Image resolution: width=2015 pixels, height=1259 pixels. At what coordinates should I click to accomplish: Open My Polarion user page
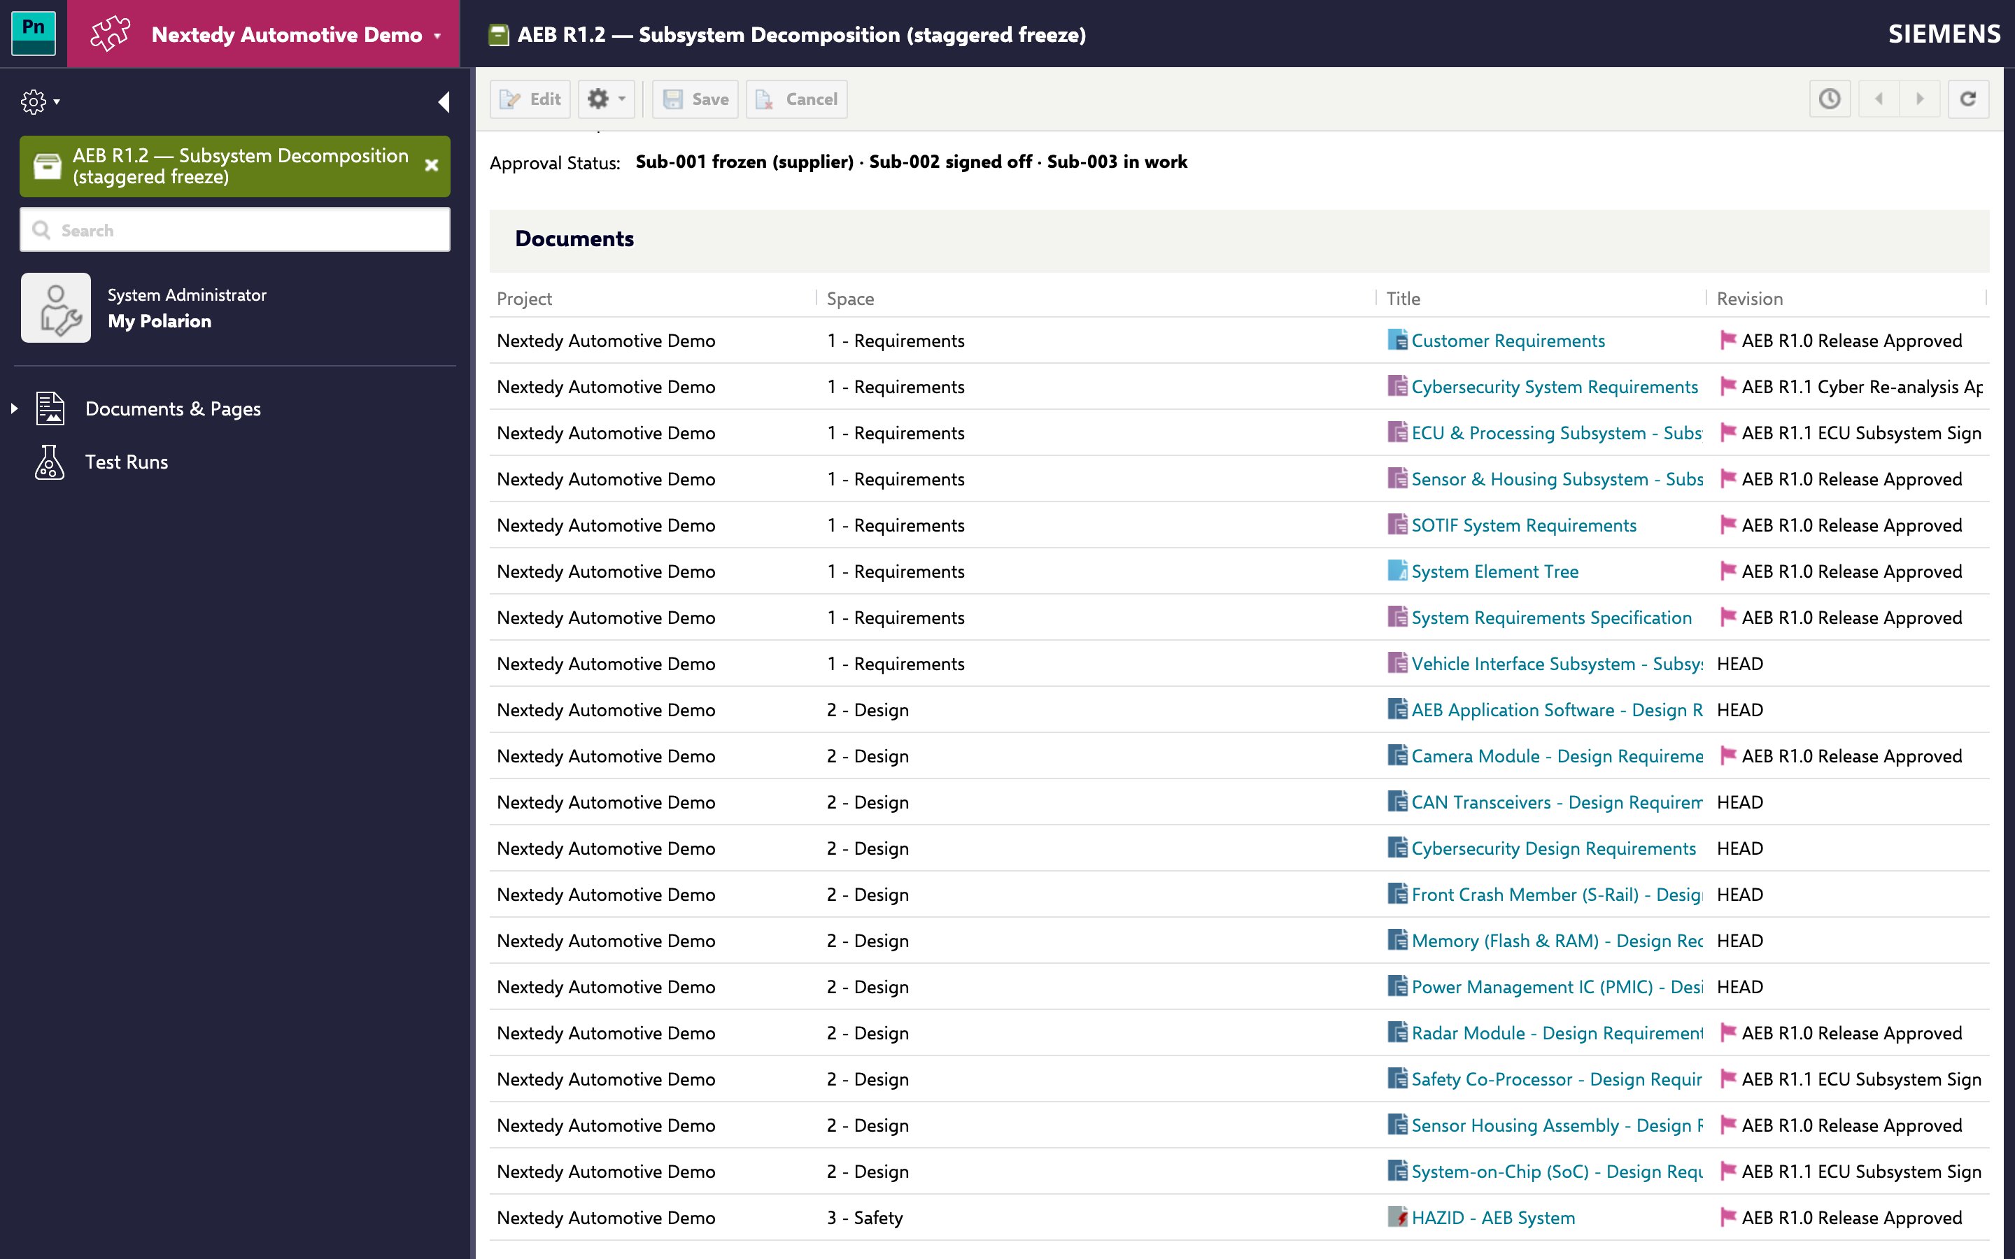click(x=159, y=322)
